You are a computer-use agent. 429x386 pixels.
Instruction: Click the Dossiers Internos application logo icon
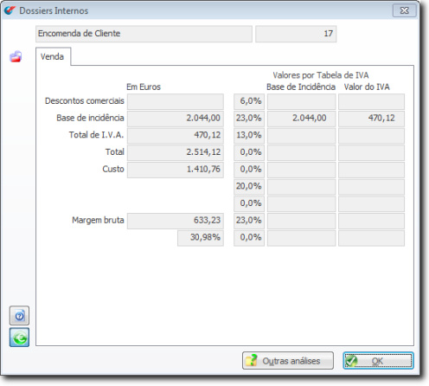pos(10,10)
